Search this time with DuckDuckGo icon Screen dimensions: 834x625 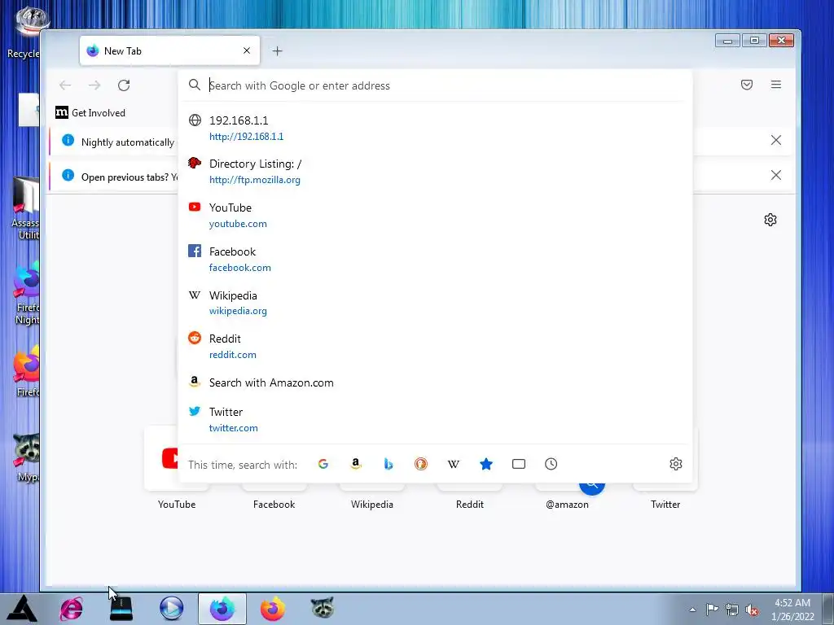421,464
